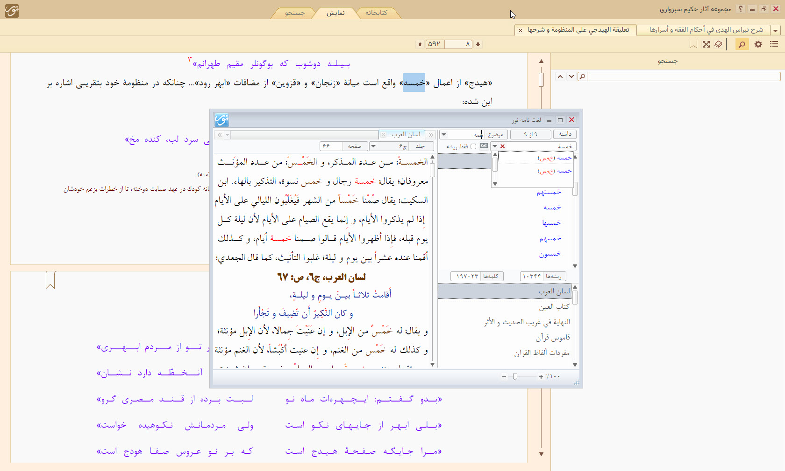Zoom out with the minus button in dictionary
Viewport: 785px width, 471px height.
[x=504, y=377]
